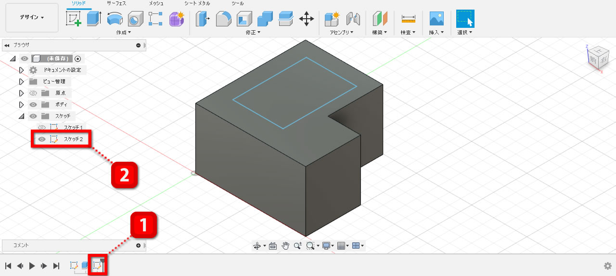The height and width of the screenshot is (276, 616).
Task: Show the hidden 原点 folder
Action: [33, 93]
